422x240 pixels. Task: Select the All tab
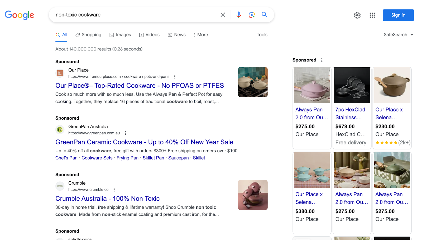tap(61, 35)
